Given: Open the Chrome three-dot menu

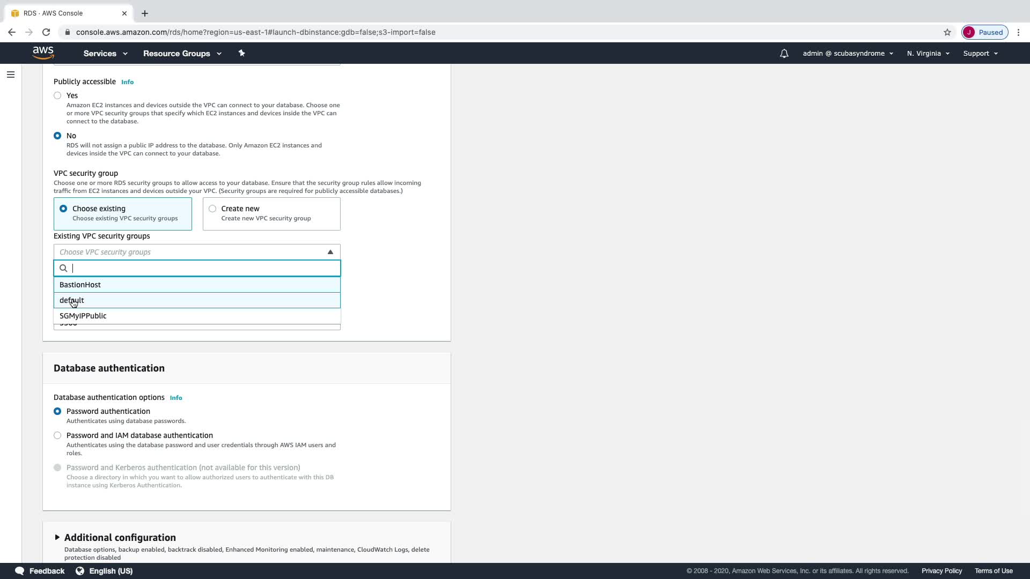Looking at the screenshot, I should [x=1018, y=32].
